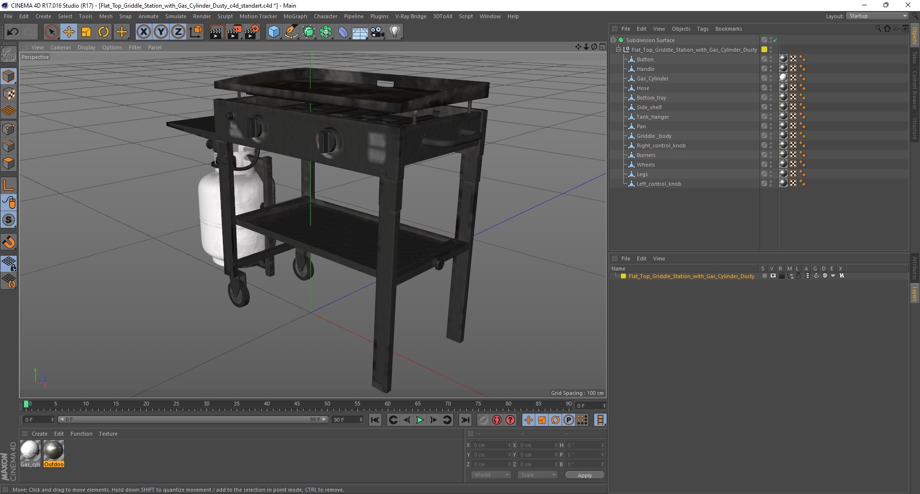Image resolution: width=920 pixels, height=494 pixels.
Task: Switch to the Content Browser tab
Action: (915, 90)
